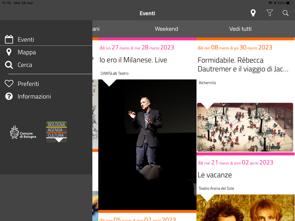Tap the Wi-Fi status icon
Image resolution: width=295 pixels, height=221 pixels.
click(270, 3)
